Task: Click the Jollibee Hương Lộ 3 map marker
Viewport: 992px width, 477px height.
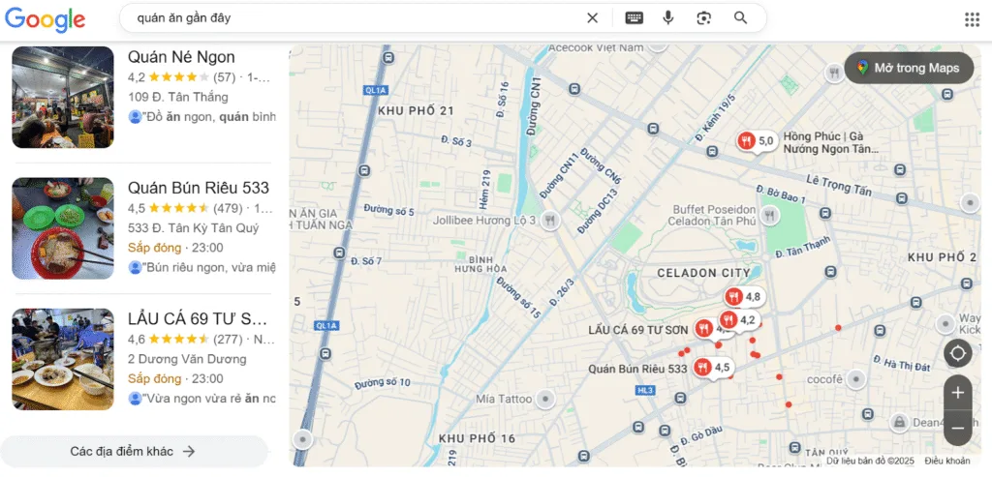Action: (551, 221)
